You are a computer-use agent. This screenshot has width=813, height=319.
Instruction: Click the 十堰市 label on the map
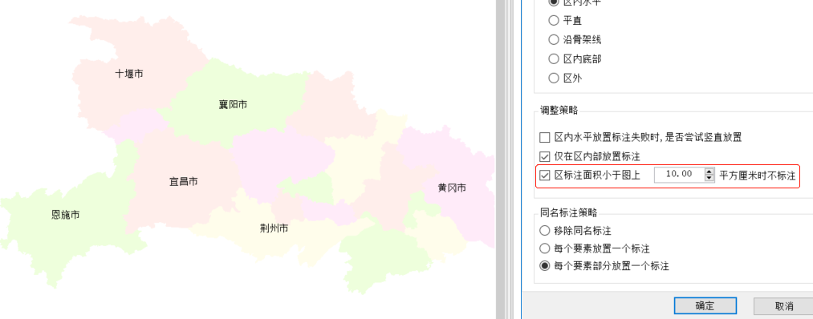click(129, 74)
